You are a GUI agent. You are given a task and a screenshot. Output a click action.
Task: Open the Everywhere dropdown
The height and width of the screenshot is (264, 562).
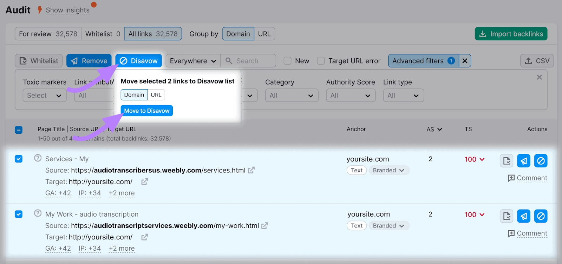[193, 61]
